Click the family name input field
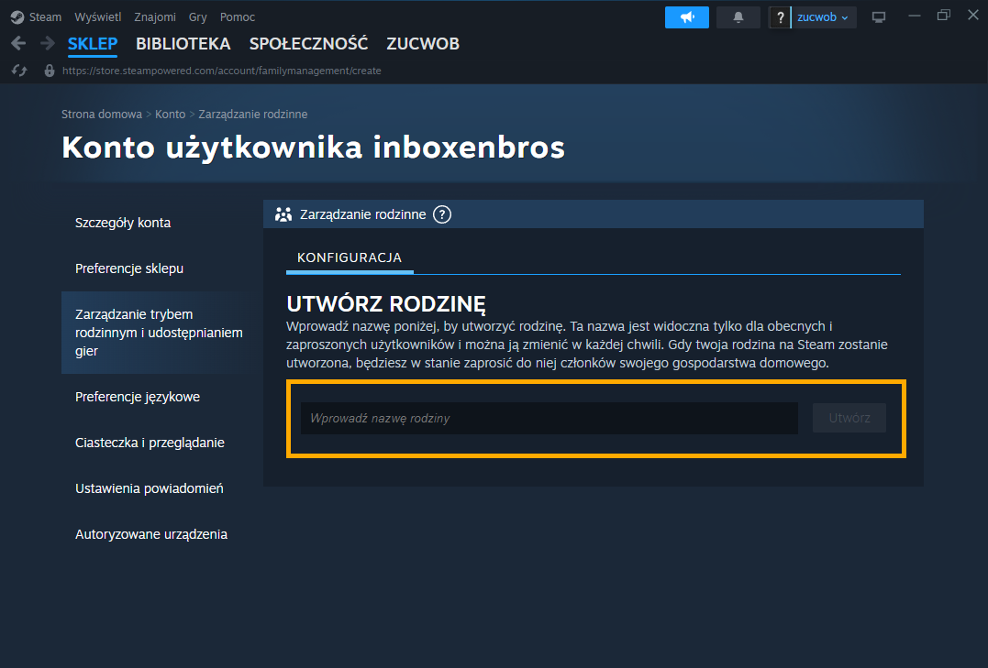Viewport: 988px width, 668px height. click(x=550, y=418)
